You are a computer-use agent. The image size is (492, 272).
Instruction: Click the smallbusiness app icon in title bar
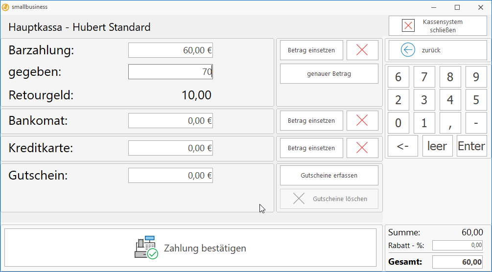[5, 7]
